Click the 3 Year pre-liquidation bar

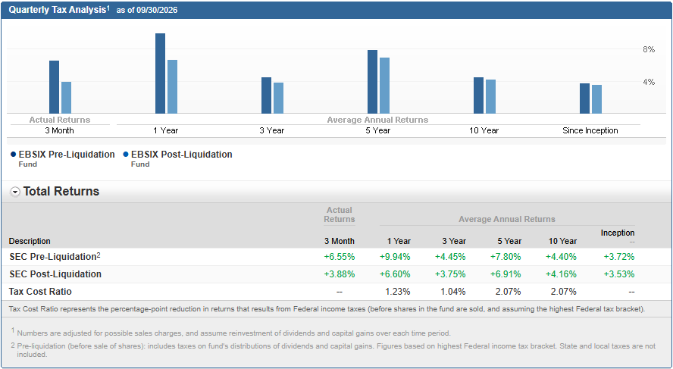[x=266, y=95]
